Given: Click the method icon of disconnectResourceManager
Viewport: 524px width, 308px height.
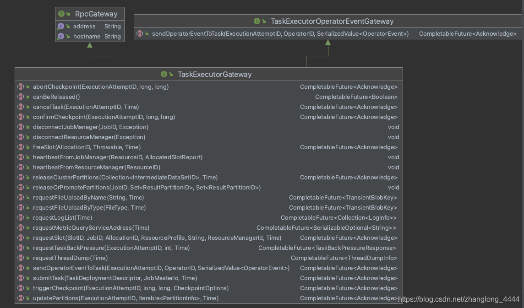Looking at the screenshot, I should (21, 137).
